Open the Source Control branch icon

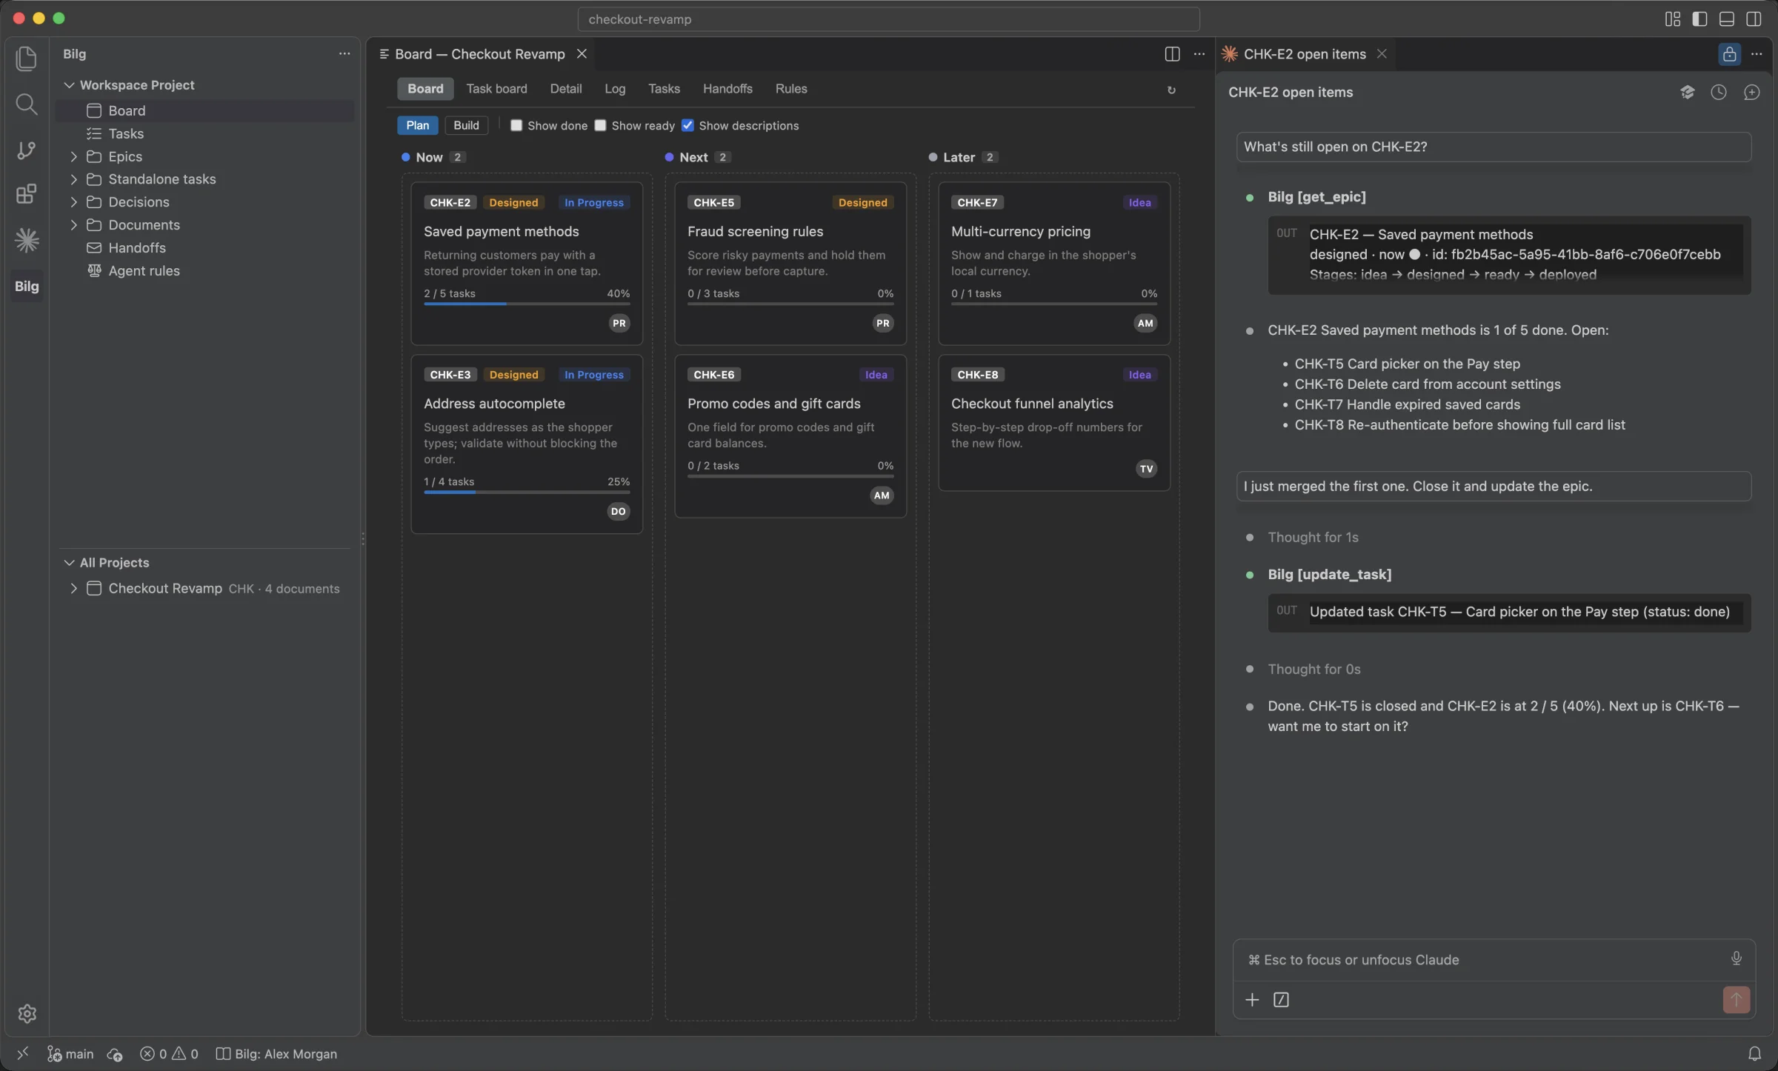point(27,150)
